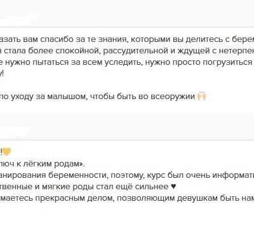The height and width of the screenshot is (235, 254).
Task: Click the black heart after сильнее
Action: pyautogui.click(x=173, y=187)
